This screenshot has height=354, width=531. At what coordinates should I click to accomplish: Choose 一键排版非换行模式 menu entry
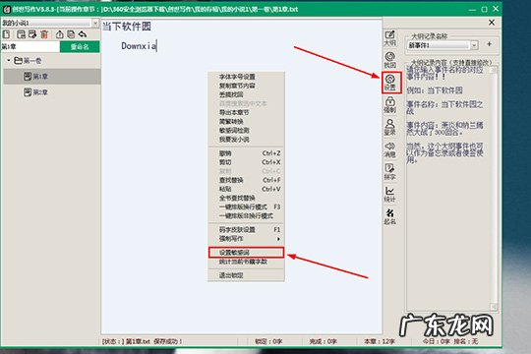[x=246, y=215]
